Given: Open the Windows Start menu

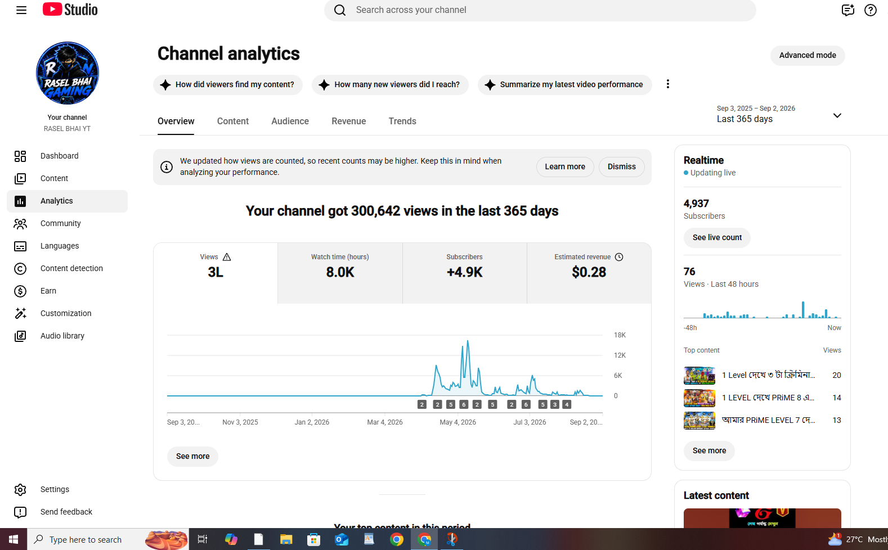Looking at the screenshot, I should coord(14,539).
